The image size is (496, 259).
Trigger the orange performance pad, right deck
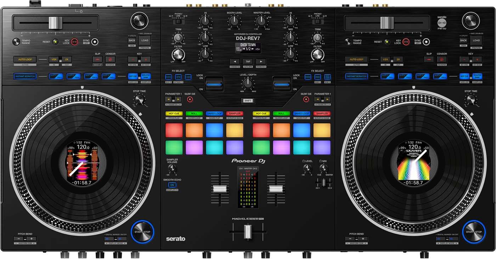(282, 130)
